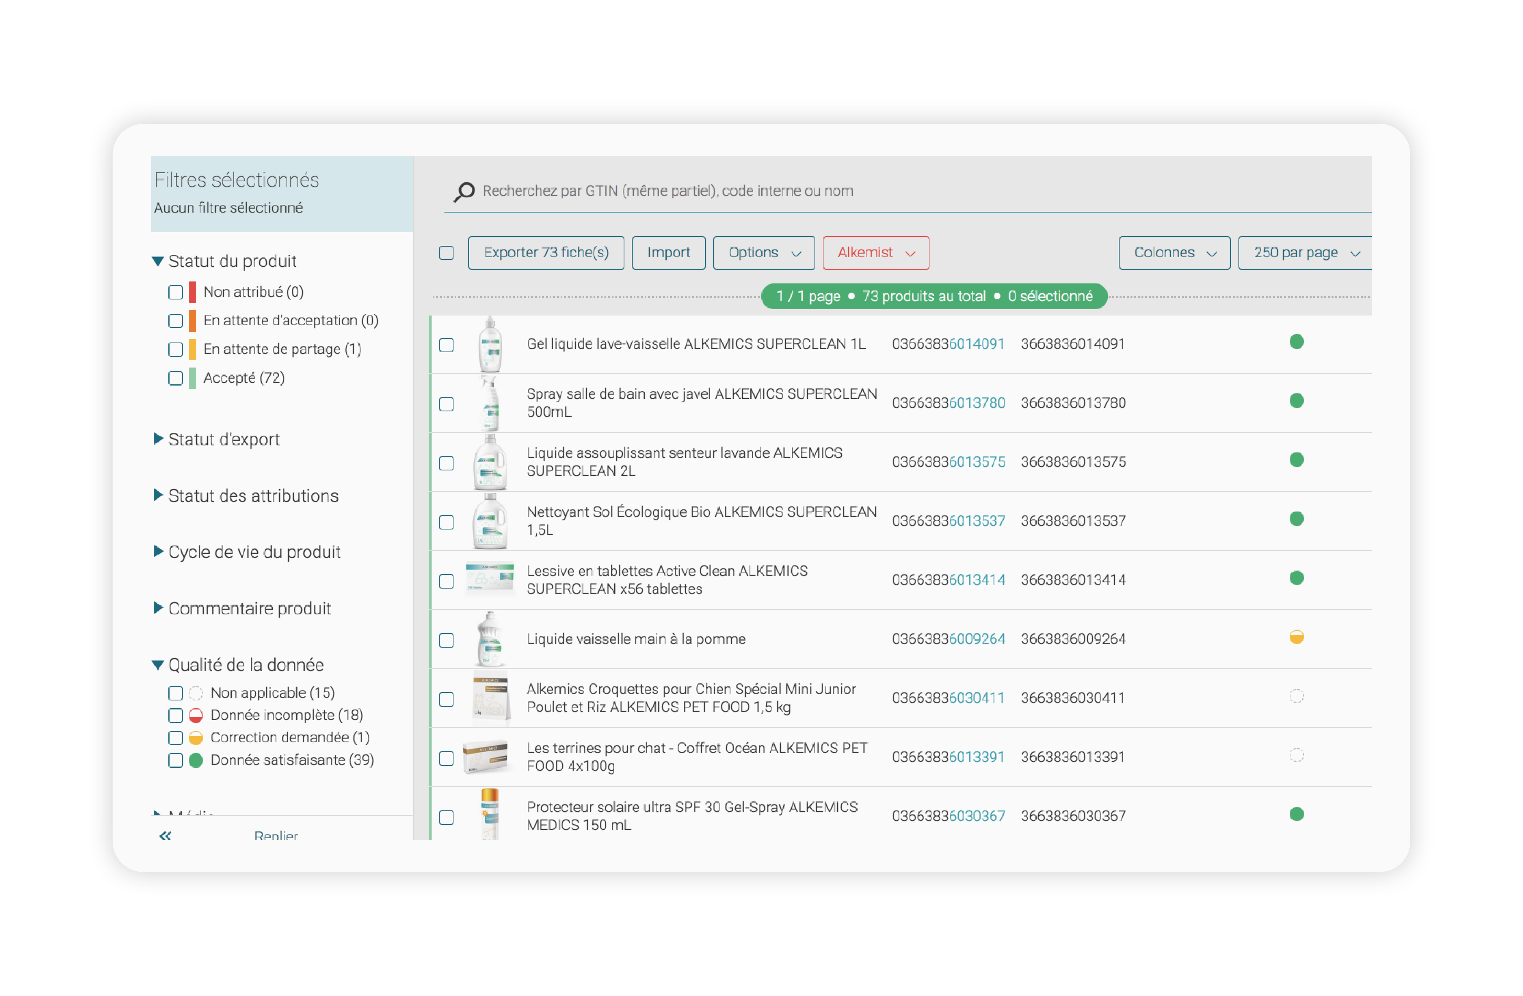The width and height of the screenshot is (1523, 996).
Task: Check the Correction demandée filter
Action: 175,738
